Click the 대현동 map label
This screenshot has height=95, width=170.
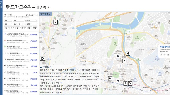[x=150, y=70]
